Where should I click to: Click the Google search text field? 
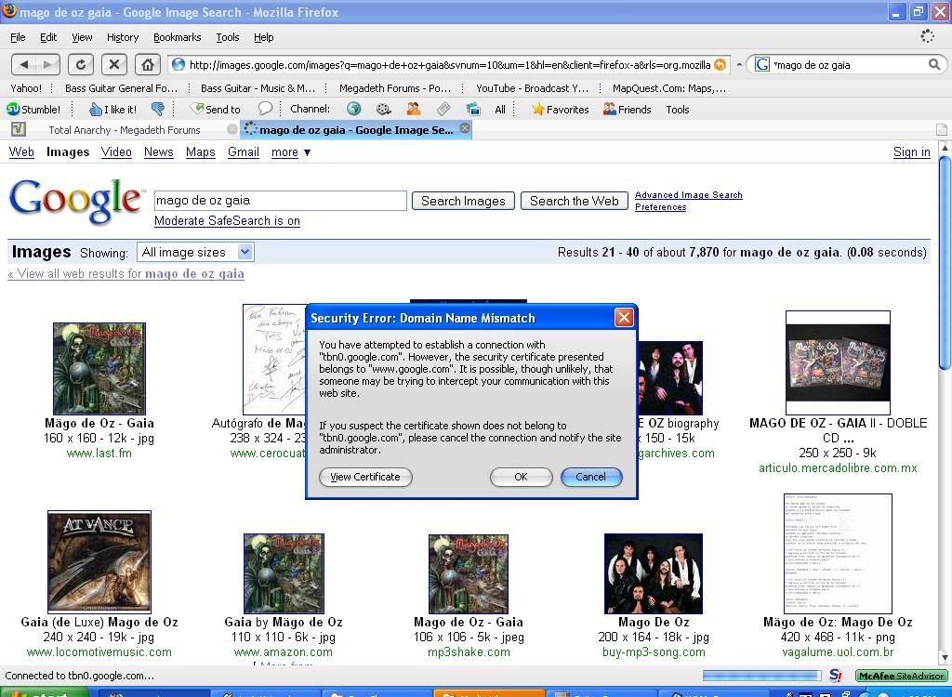(281, 201)
